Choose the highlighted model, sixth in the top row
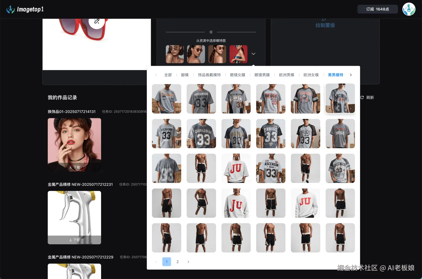This screenshot has height=279, width=422. 340,98
